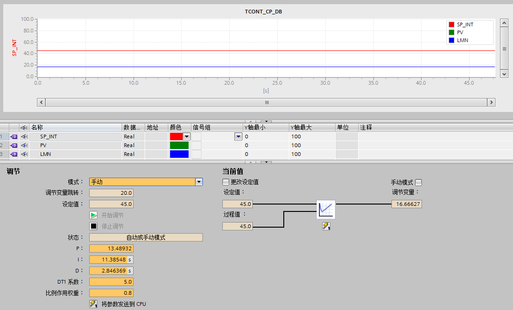Click the lightning icon below the curve graph
Image resolution: width=513 pixels, height=310 pixels.
[326, 226]
